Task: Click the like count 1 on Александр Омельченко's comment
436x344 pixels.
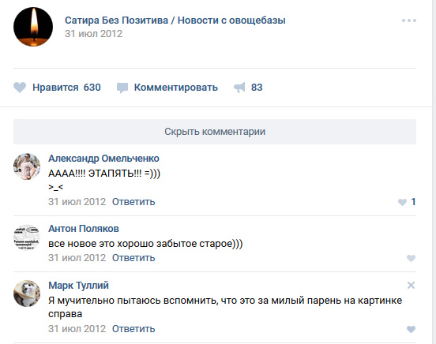Action: (413, 202)
